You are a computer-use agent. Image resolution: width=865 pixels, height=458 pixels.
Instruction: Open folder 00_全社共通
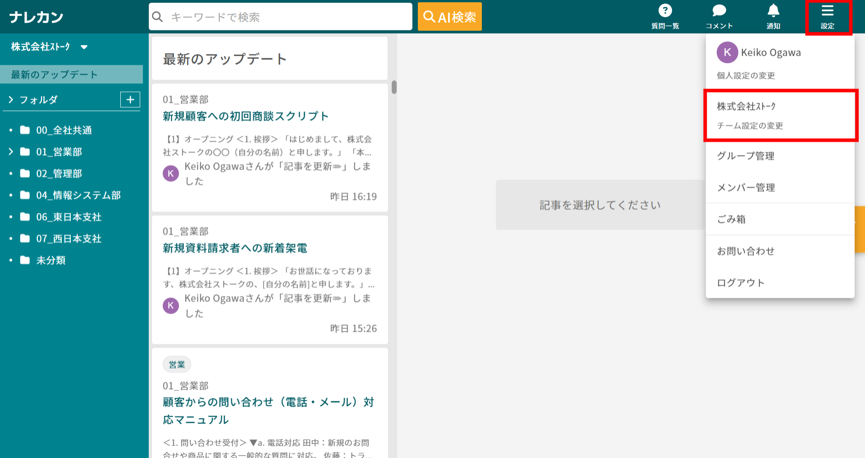coord(64,130)
